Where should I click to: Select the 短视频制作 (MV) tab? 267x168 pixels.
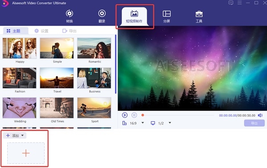tap(134, 16)
